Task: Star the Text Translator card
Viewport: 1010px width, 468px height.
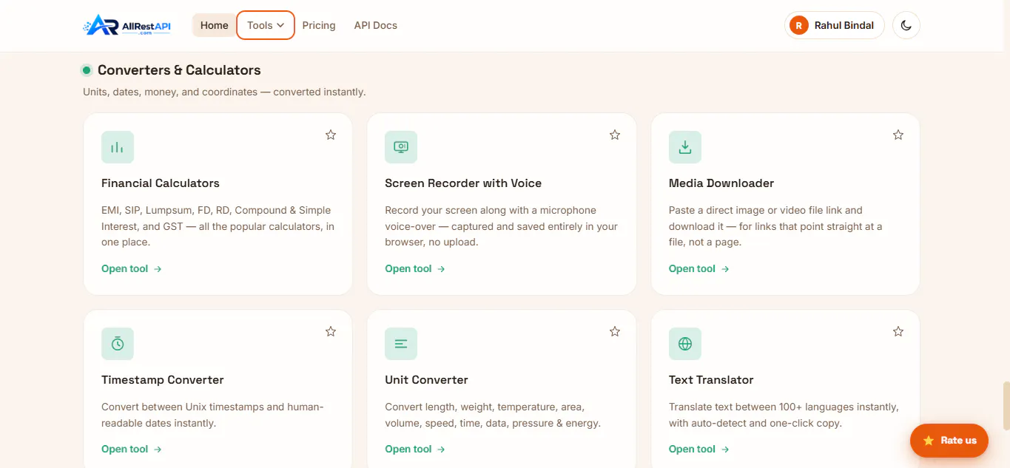Action: pos(898,331)
